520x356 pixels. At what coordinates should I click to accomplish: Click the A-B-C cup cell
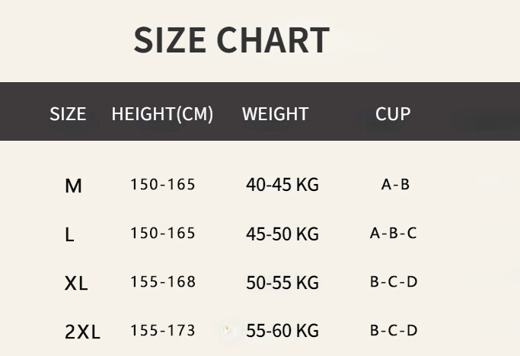[x=393, y=233]
